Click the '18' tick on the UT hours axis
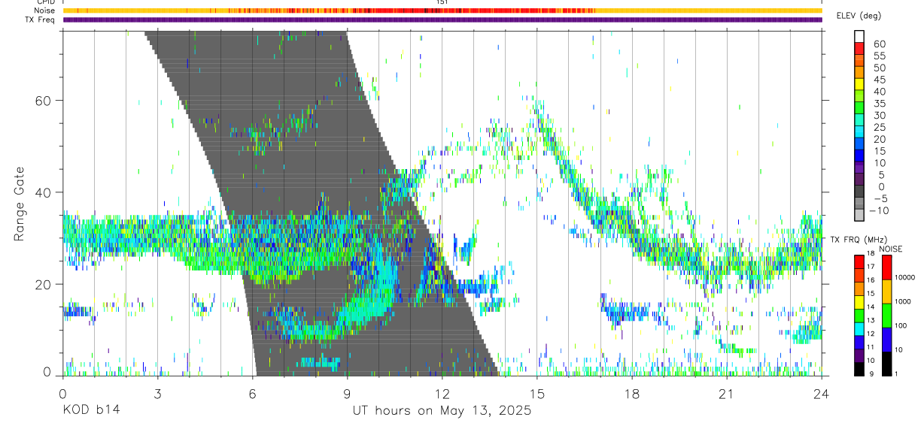The height and width of the screenshot is (426, 924). pyautogui.click(x=632, y=392)
